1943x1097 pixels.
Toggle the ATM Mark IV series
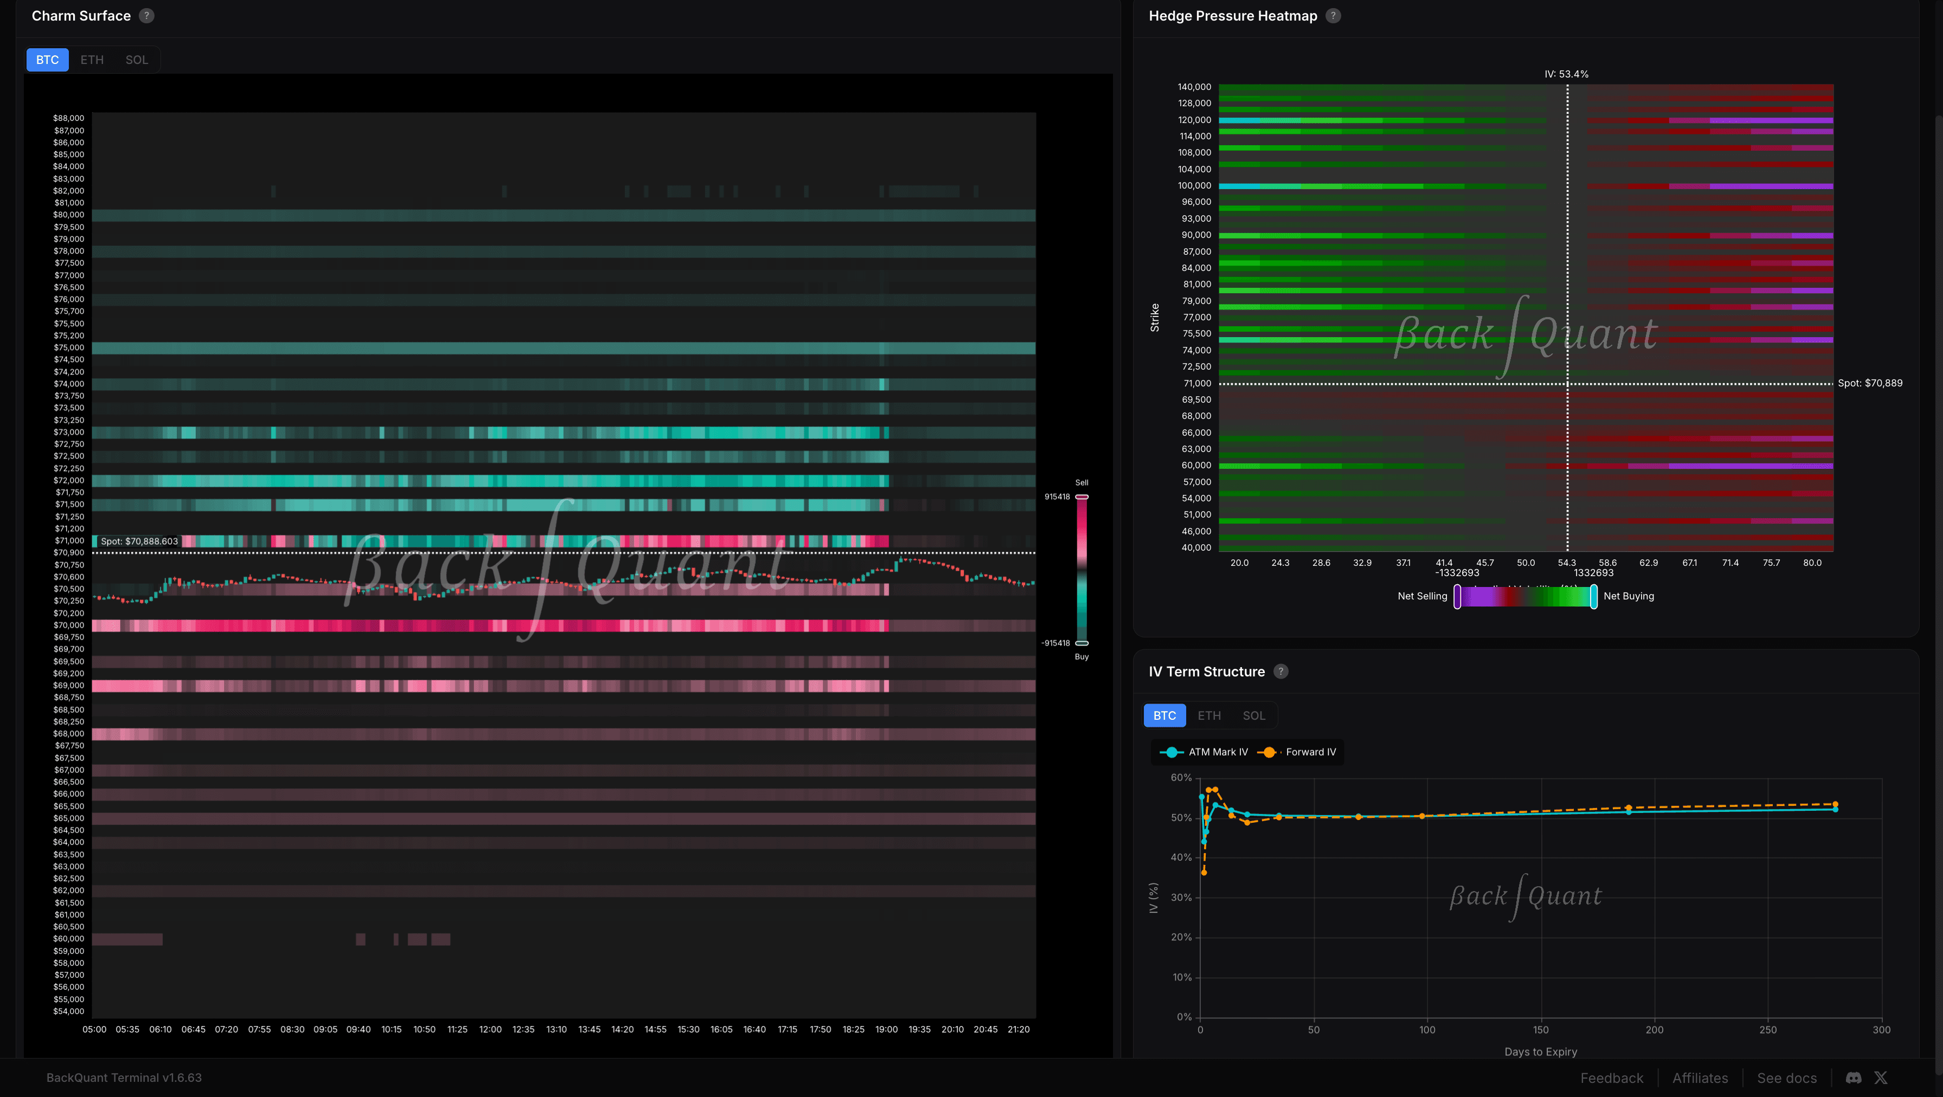click(x=1205, y=752)
